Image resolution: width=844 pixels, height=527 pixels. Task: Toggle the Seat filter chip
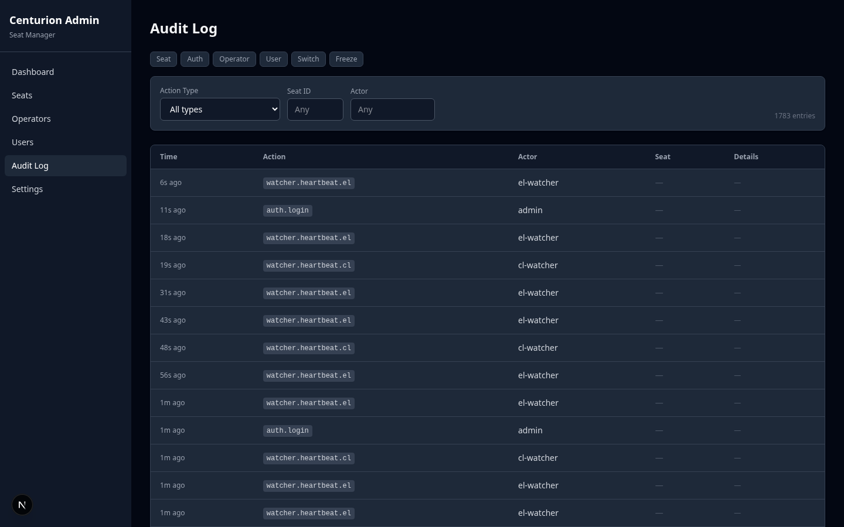(164, 59)
